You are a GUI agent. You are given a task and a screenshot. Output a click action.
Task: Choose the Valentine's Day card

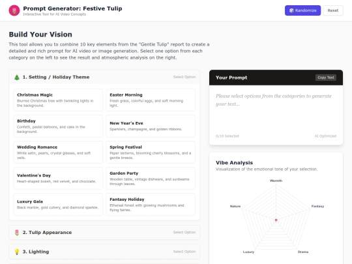pyautogui.click(x=58, y=178)
